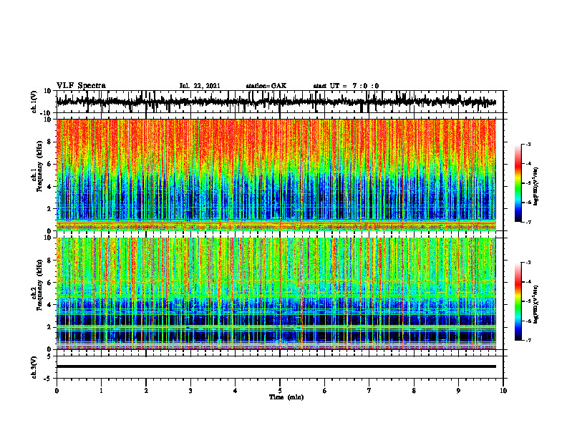Click the "-4" label on ch.1 color scale
The width and height of the screenshot is (567, 438).
tap(528, 164)
